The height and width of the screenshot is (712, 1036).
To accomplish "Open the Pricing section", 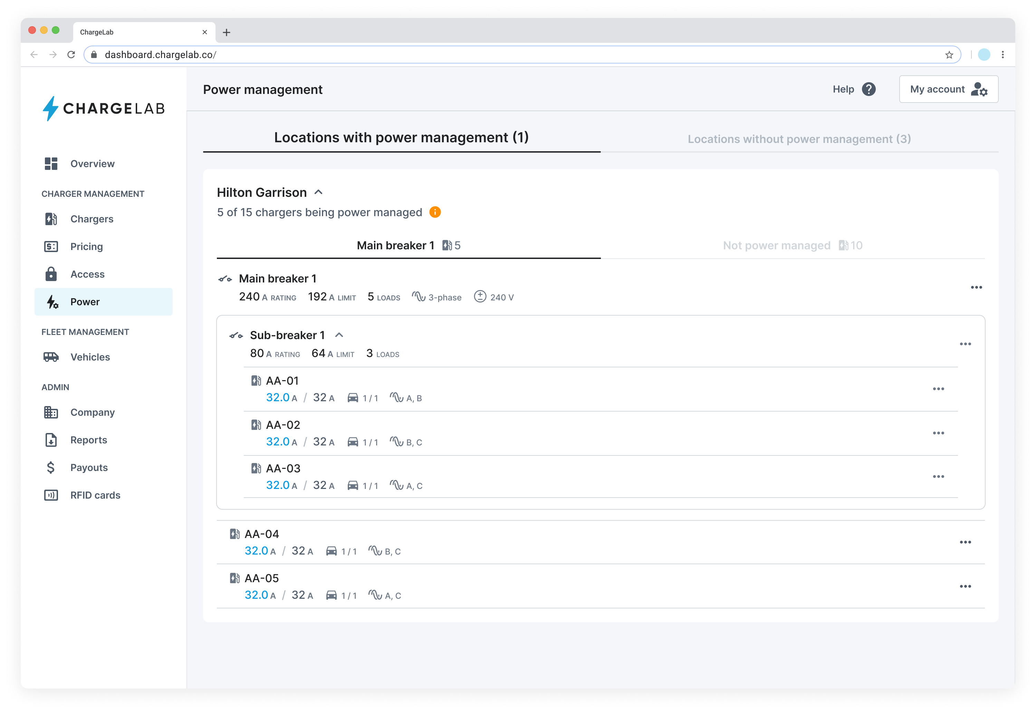I will [87, 247].
